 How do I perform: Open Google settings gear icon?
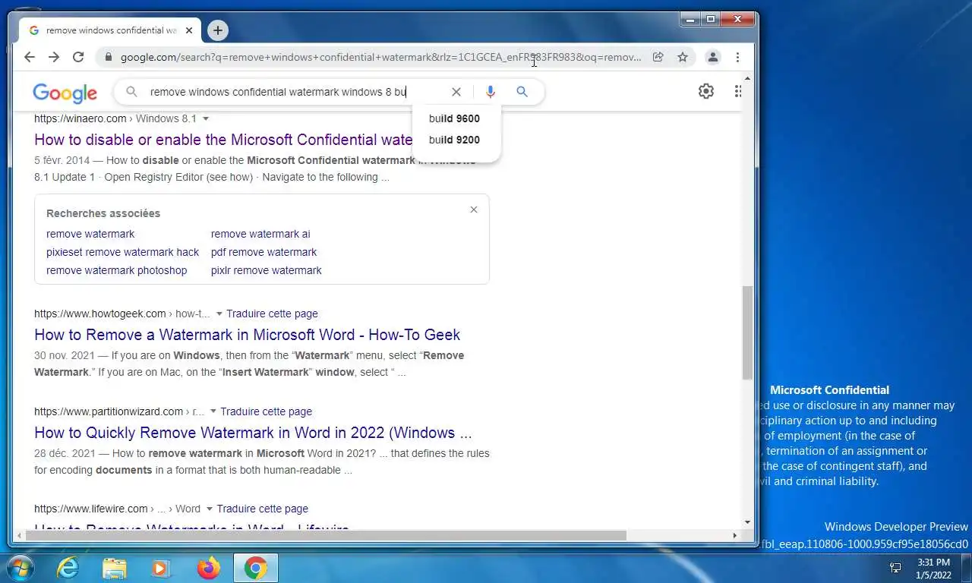[706, 92]
